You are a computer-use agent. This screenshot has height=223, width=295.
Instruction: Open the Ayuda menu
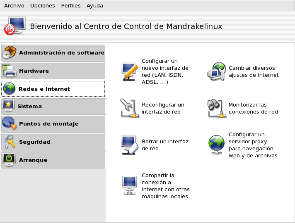click(94, 6)
